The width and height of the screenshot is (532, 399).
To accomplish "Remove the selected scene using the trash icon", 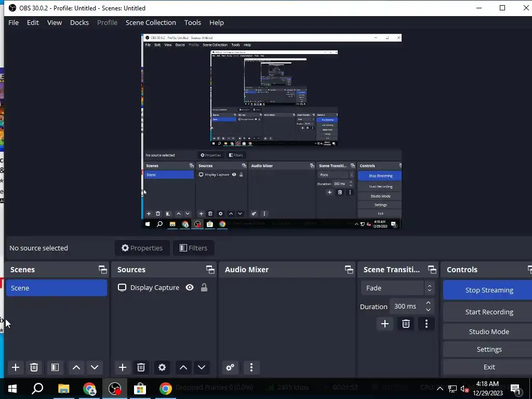I will click(34, 367).
